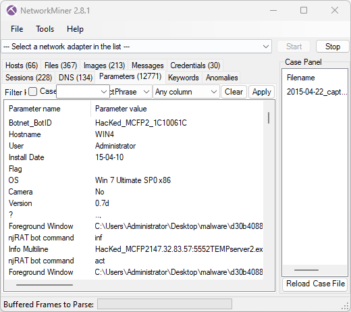Image resolution: width=351 pixels, height=312 pixels.
Task: Open the File menu
Action: 17,29
